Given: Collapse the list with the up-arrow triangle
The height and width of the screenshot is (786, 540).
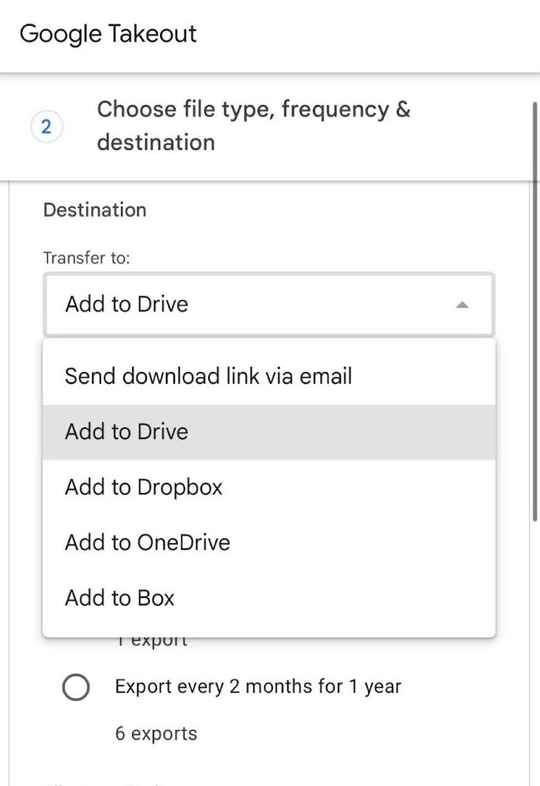Looking at the screenshot, I should (462, 305).
